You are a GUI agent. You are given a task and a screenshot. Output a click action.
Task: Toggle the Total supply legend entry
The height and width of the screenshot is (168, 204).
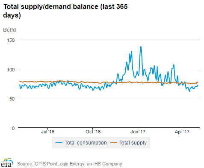[x=128, y=143]
